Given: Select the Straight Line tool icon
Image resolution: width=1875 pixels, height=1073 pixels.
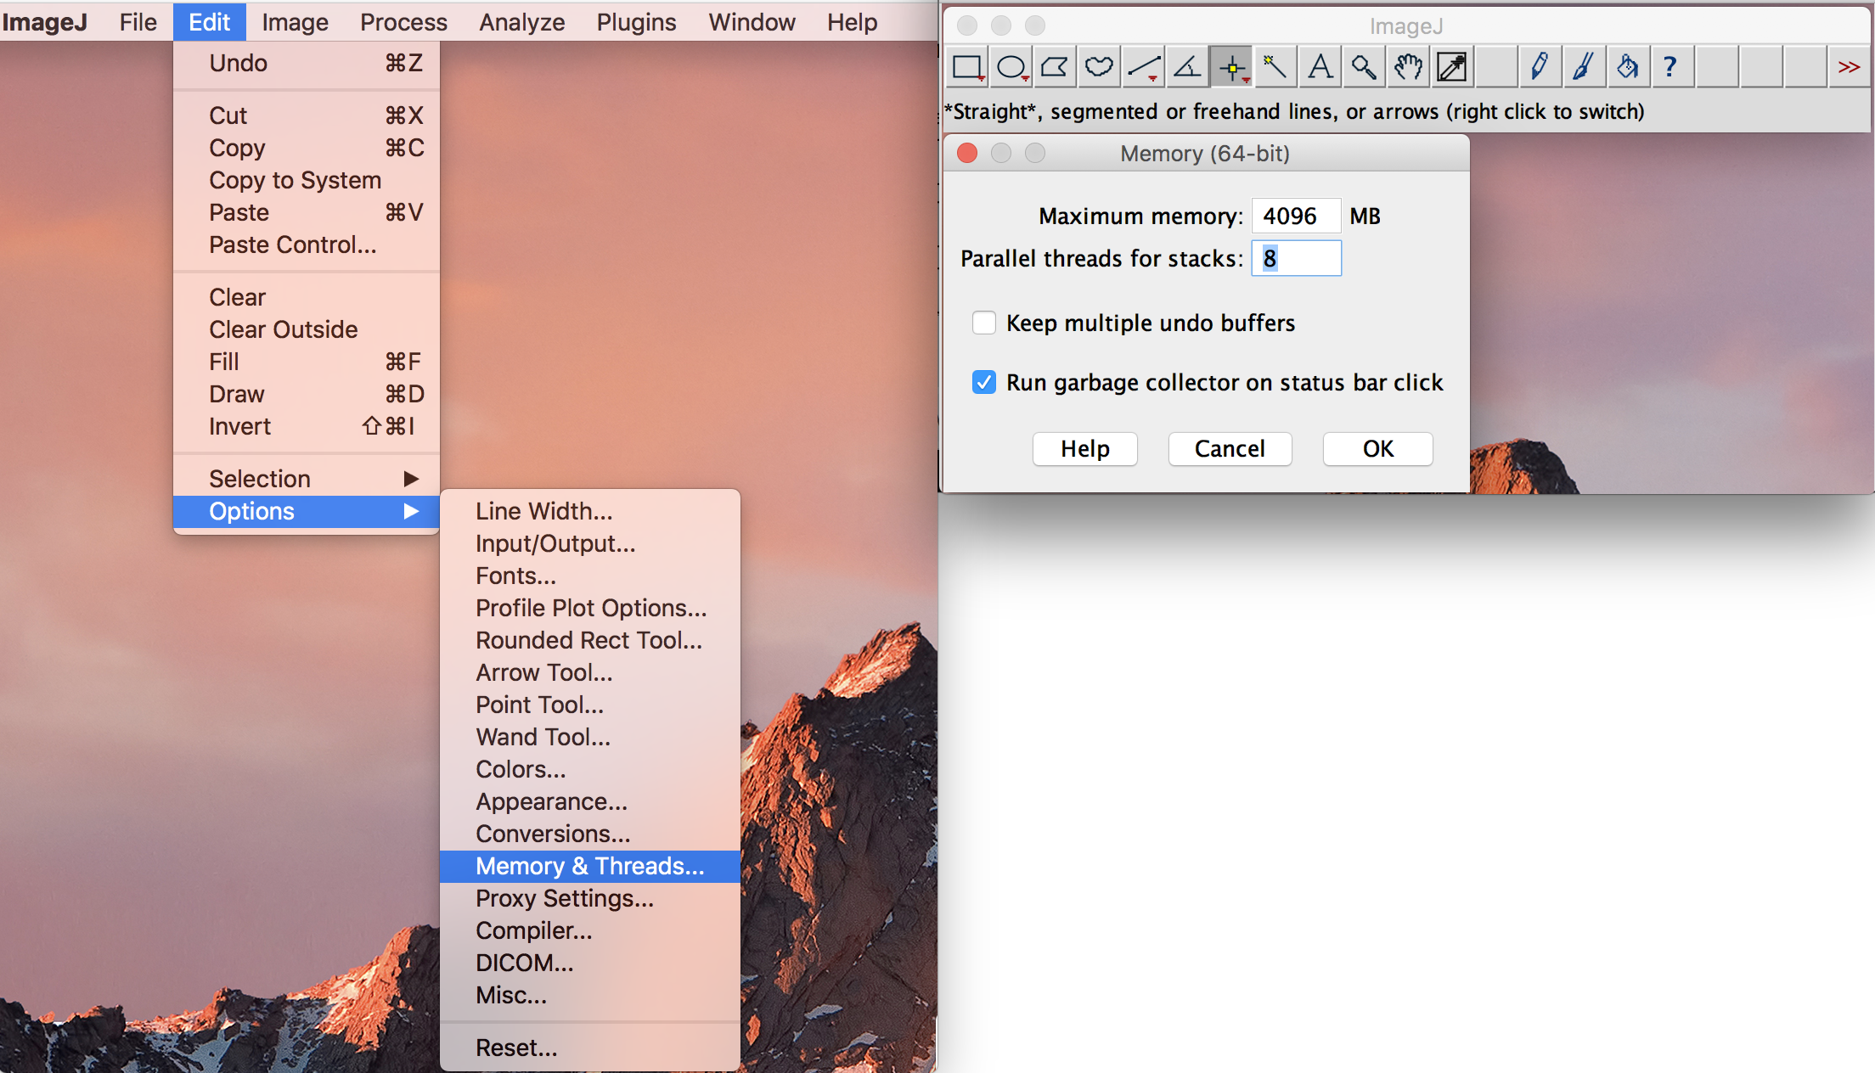Looking at the screenshot, I should point(1139,67).
